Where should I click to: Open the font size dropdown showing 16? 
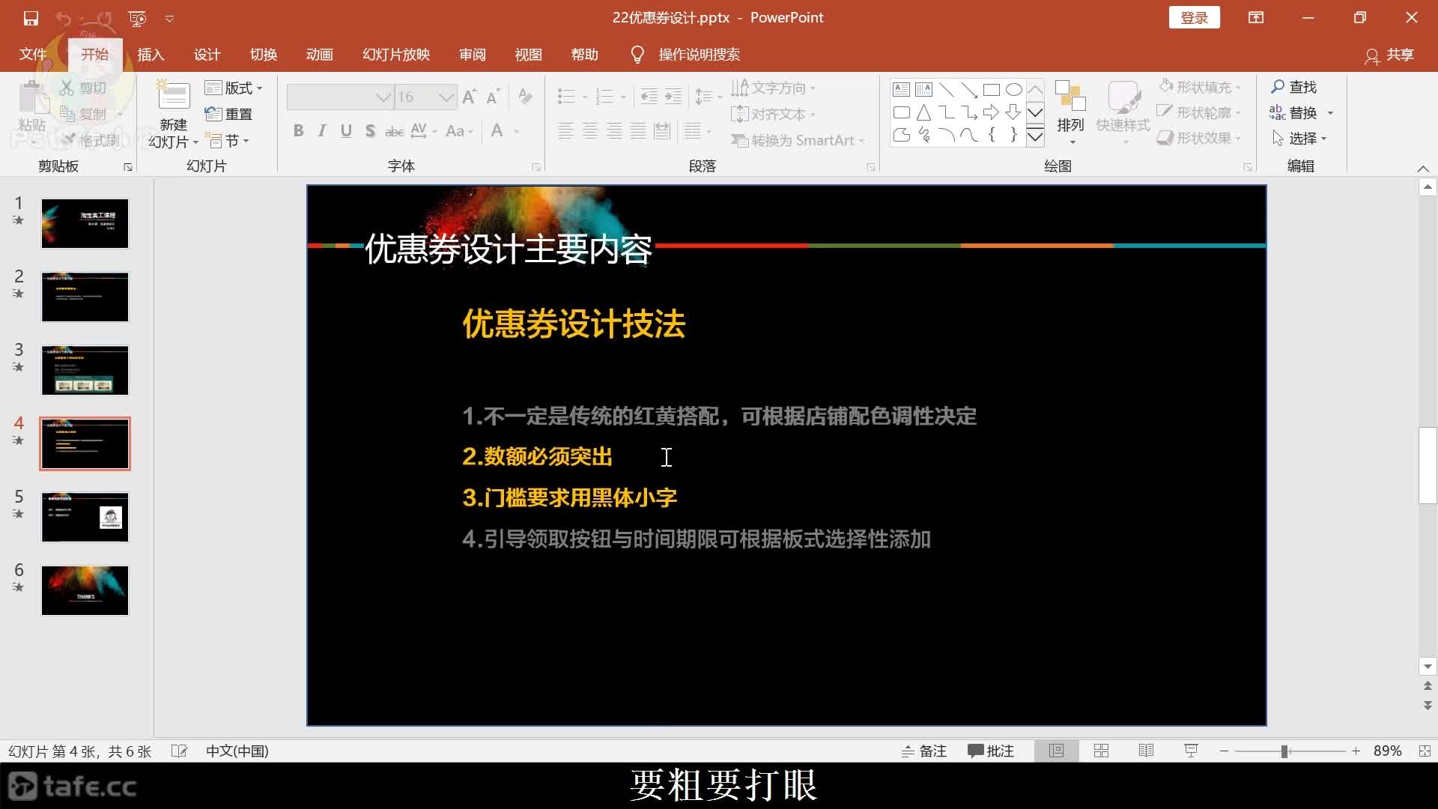[x=446, y=97]
